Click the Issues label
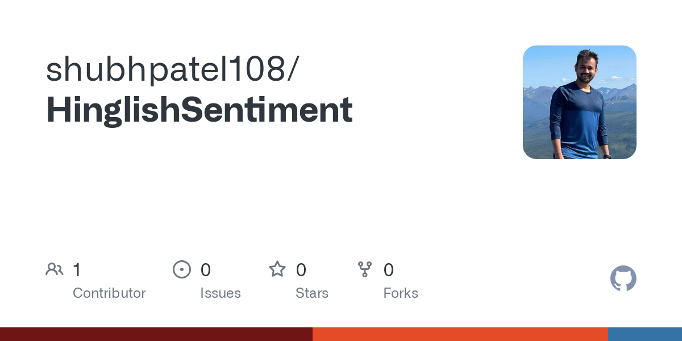 coord(221,293)
